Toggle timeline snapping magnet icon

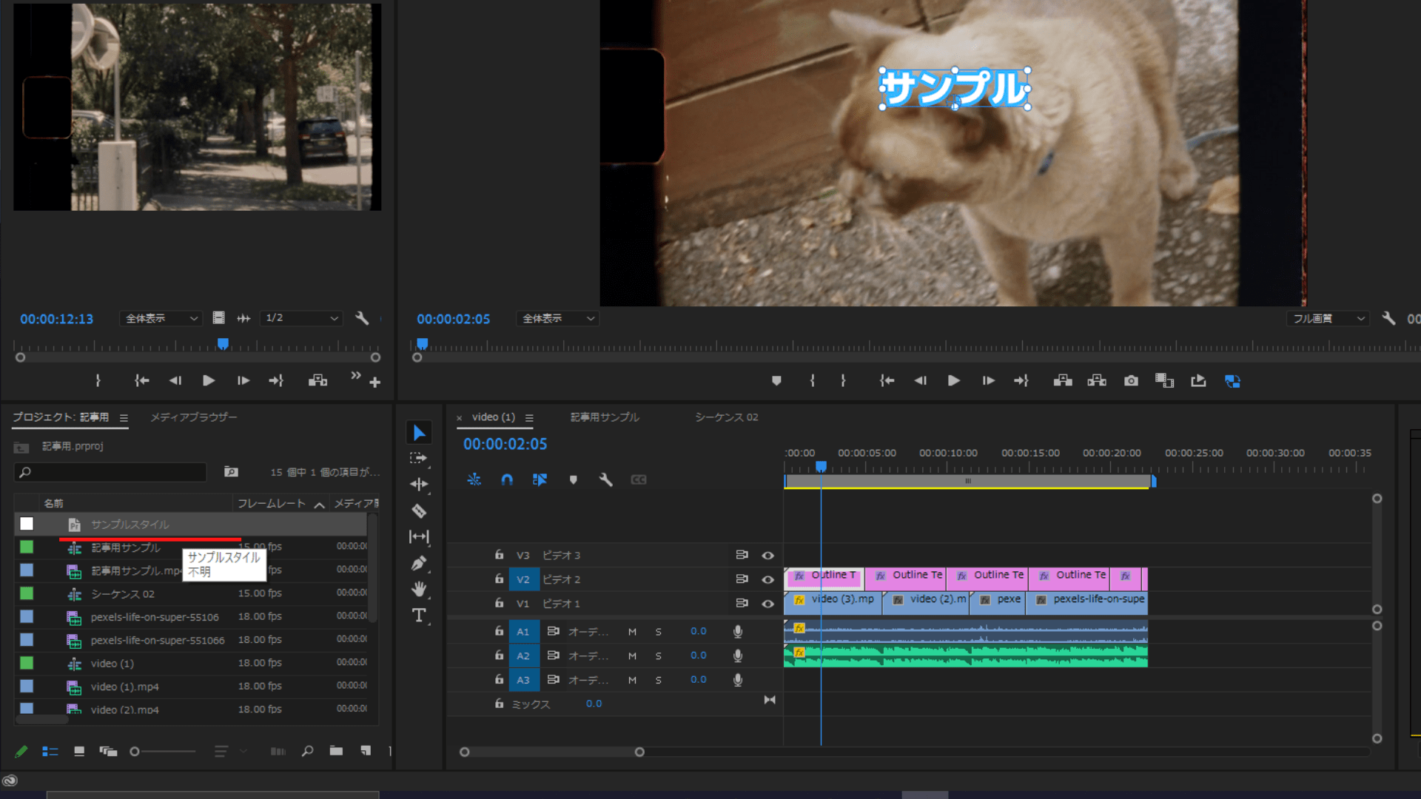[x=507, y=479]
